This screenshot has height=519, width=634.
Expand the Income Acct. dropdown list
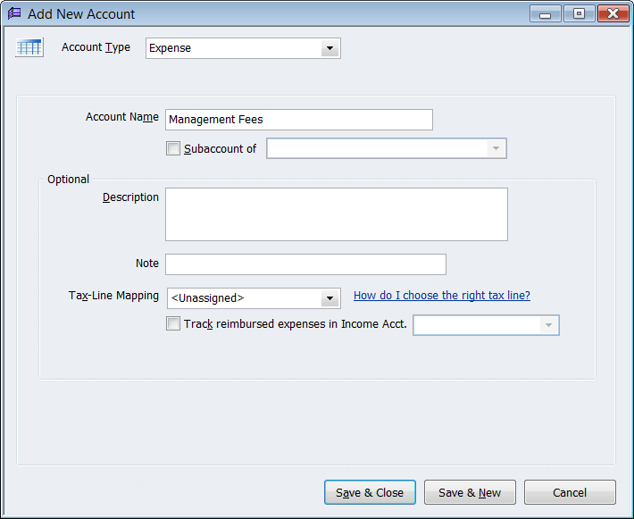pos(548,325)
